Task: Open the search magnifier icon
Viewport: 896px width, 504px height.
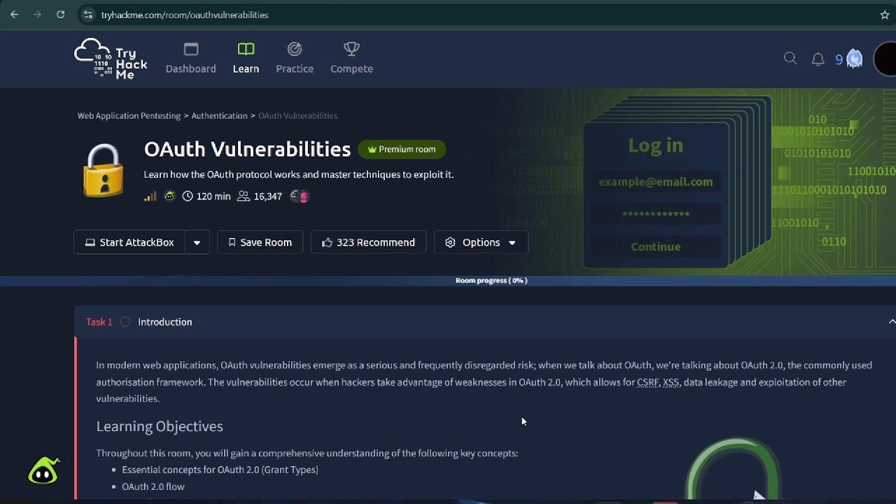Action: [790, 59]
